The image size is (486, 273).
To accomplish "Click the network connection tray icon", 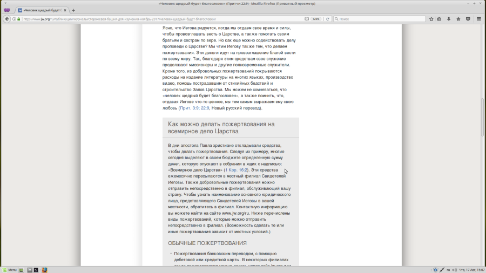I will pyautogui.click(x=442, y=270).
